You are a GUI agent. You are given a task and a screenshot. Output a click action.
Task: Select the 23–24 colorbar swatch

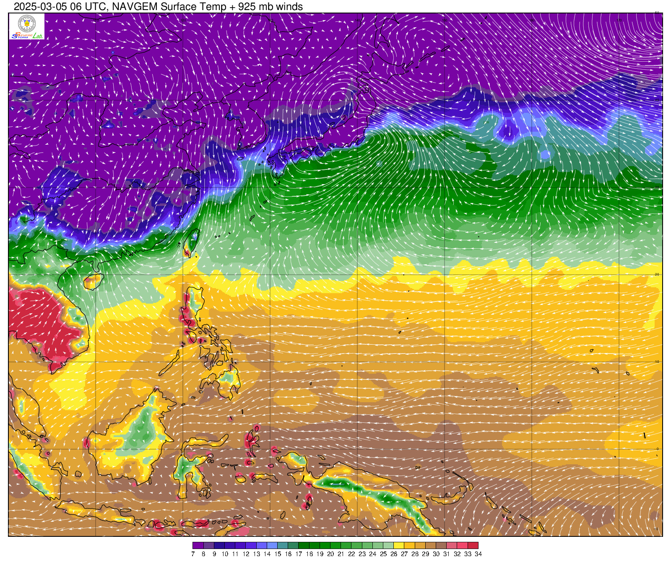click(x=367, y=545)
